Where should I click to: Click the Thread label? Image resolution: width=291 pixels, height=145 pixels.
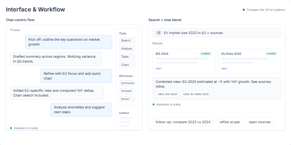pos(15,30)
